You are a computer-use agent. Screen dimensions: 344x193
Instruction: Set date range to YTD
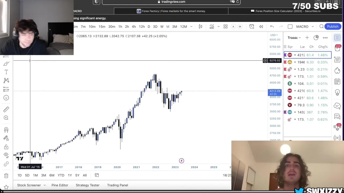coord(61,175)
